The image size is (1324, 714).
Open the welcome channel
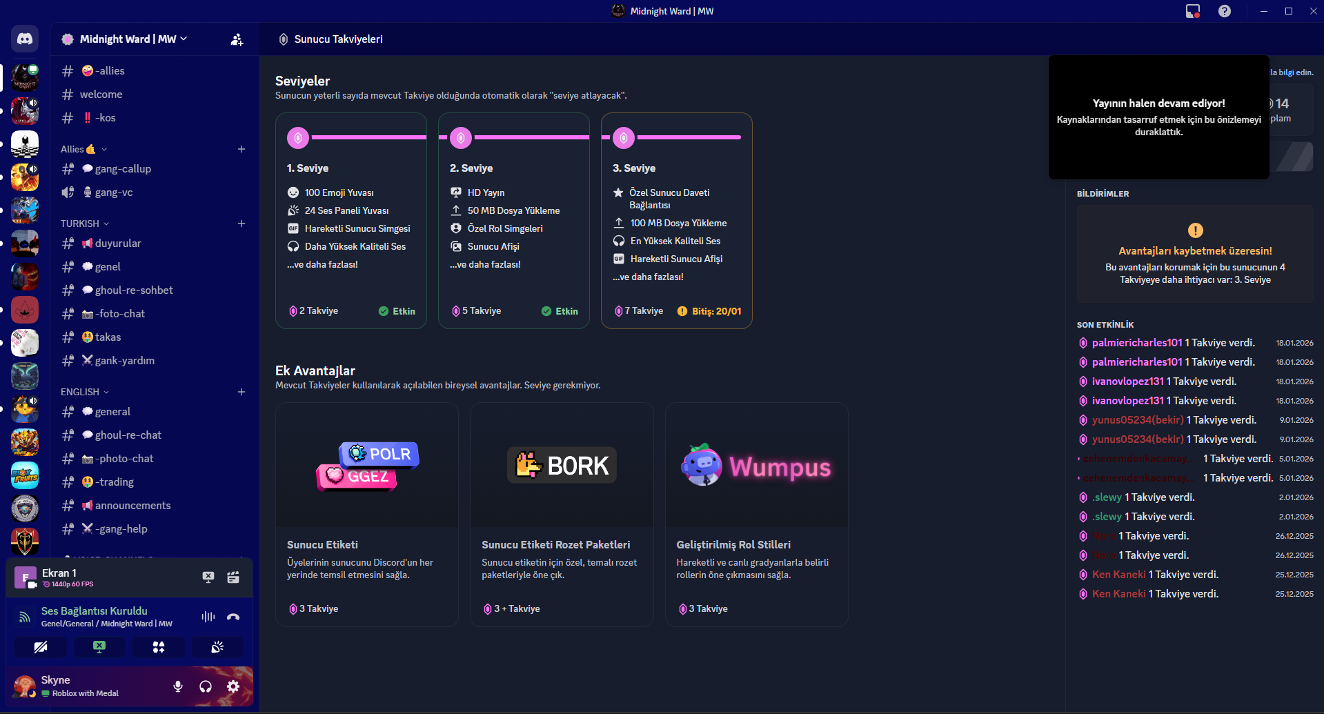pyautogui.click(x=153, y=95)
